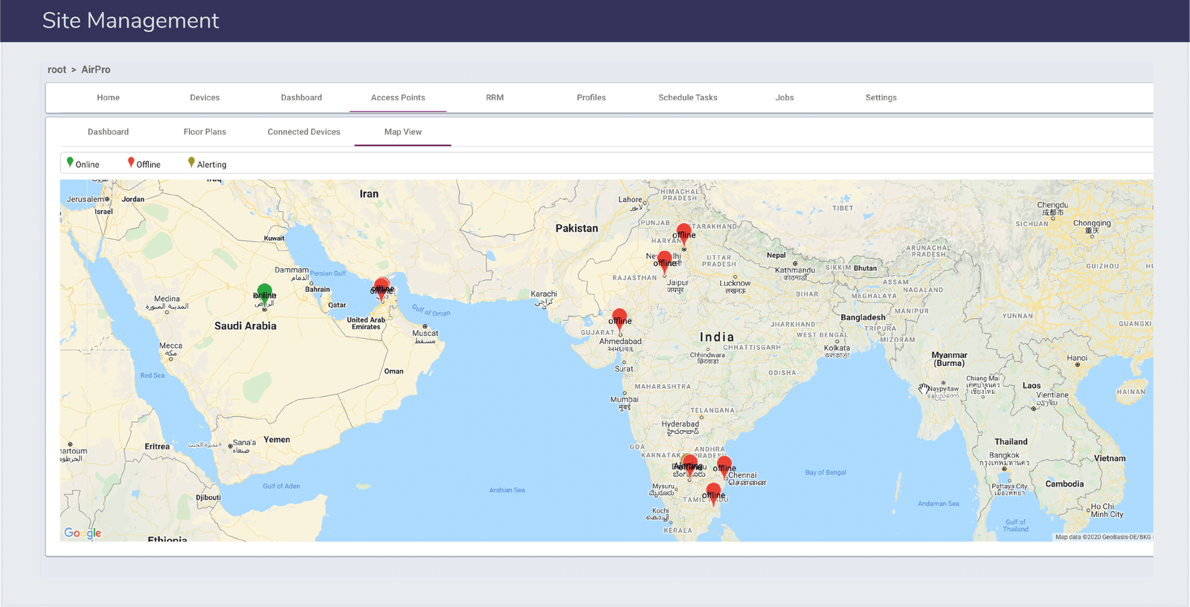Click the root breadcrumb link
This screenshot has width=1190, height=607.
pos(57,70)
